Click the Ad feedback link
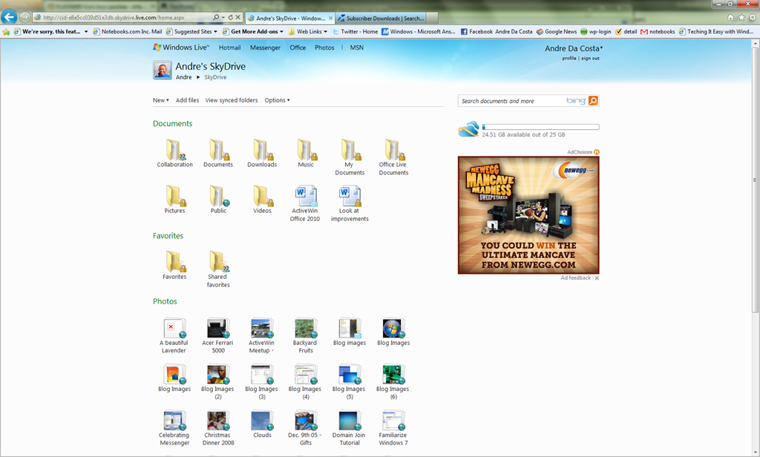The image size is (760, 457). [576, 278]
